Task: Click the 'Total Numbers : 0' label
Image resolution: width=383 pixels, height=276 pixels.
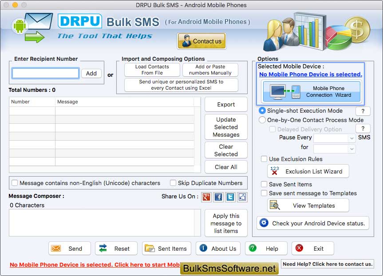Action: tap(32, 90)
